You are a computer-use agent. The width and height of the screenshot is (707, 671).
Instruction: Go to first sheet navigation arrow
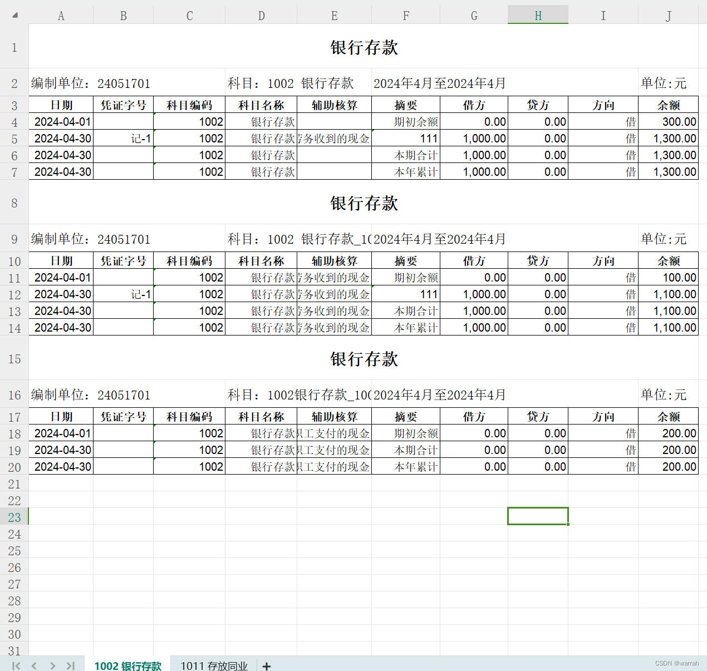(16, 665)
